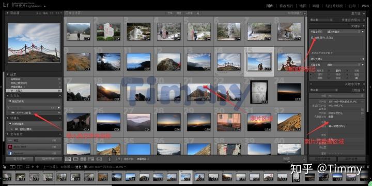Click navigator 1:1 zoom option
The image size is (372, 186).
pos(52,13)
